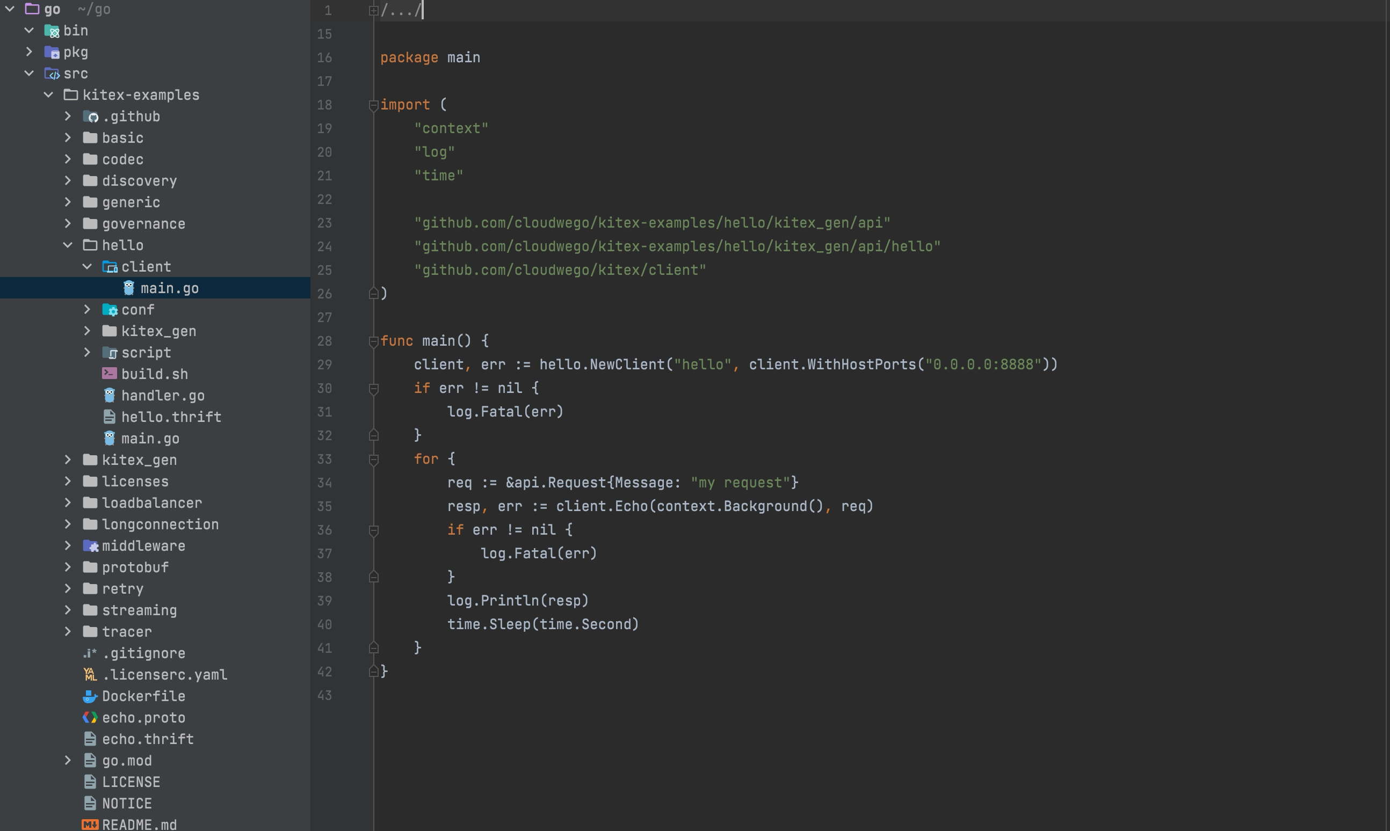Click line number 29 in the gutter
This screenshot has width=1390, height=831.
tap(324, 365)
